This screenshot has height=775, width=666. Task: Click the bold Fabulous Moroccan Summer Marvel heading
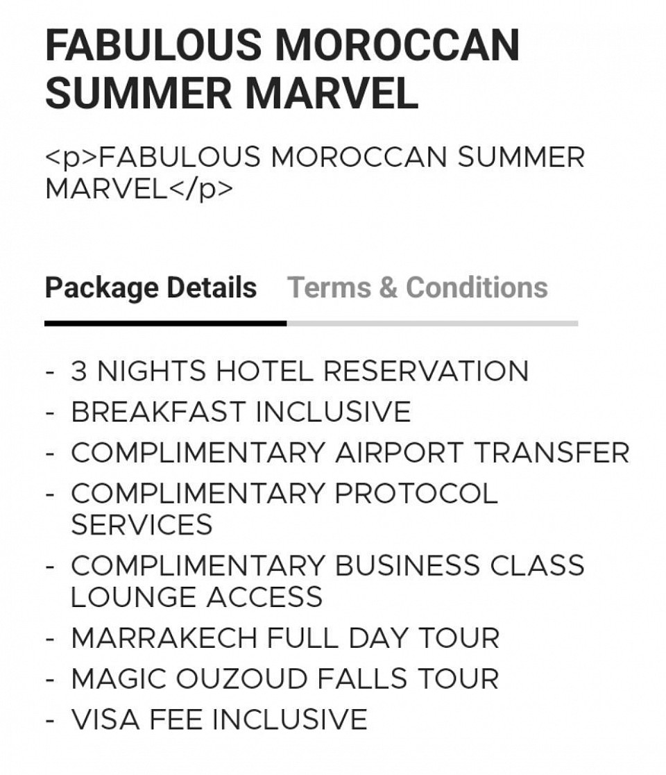pos(282,69)
